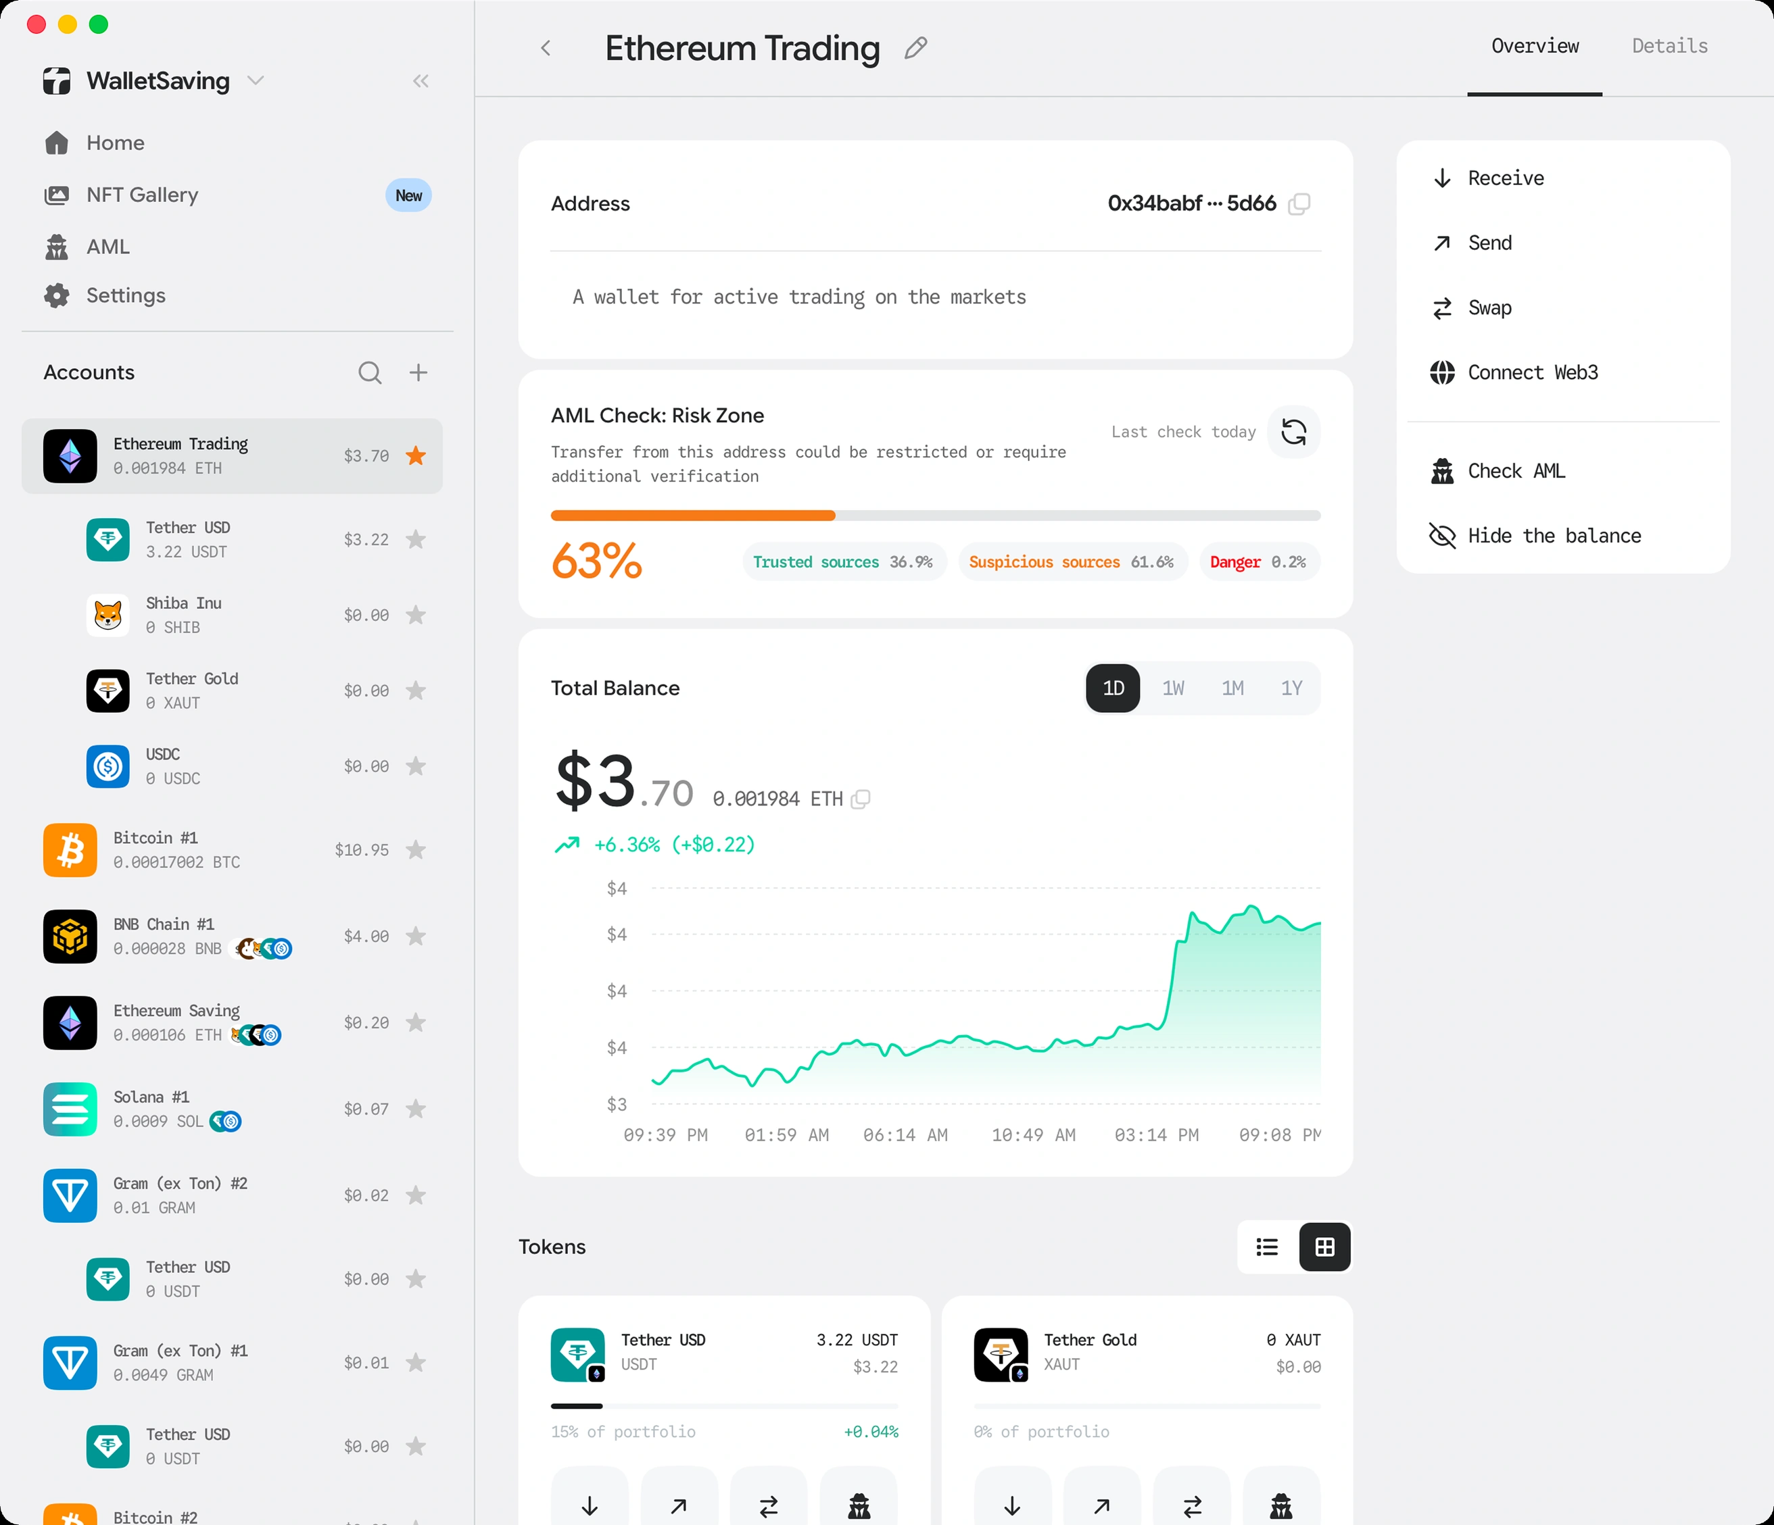The height and width of the screenshot is (1525, 1774).
Task: Search accounts with magnifier icon
Action: point(370,372)
